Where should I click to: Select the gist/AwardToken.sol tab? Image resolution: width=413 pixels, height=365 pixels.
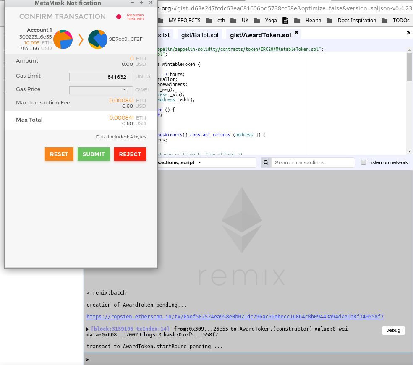click(261, 35)
